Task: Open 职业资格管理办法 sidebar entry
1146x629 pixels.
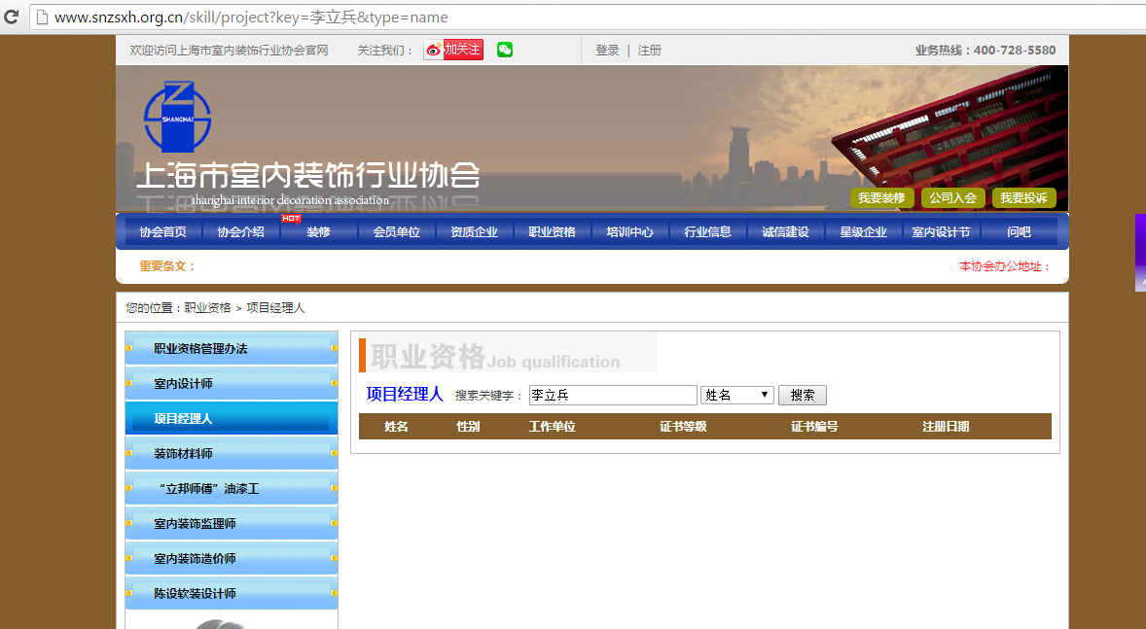Action: click(x=200, y=349)
